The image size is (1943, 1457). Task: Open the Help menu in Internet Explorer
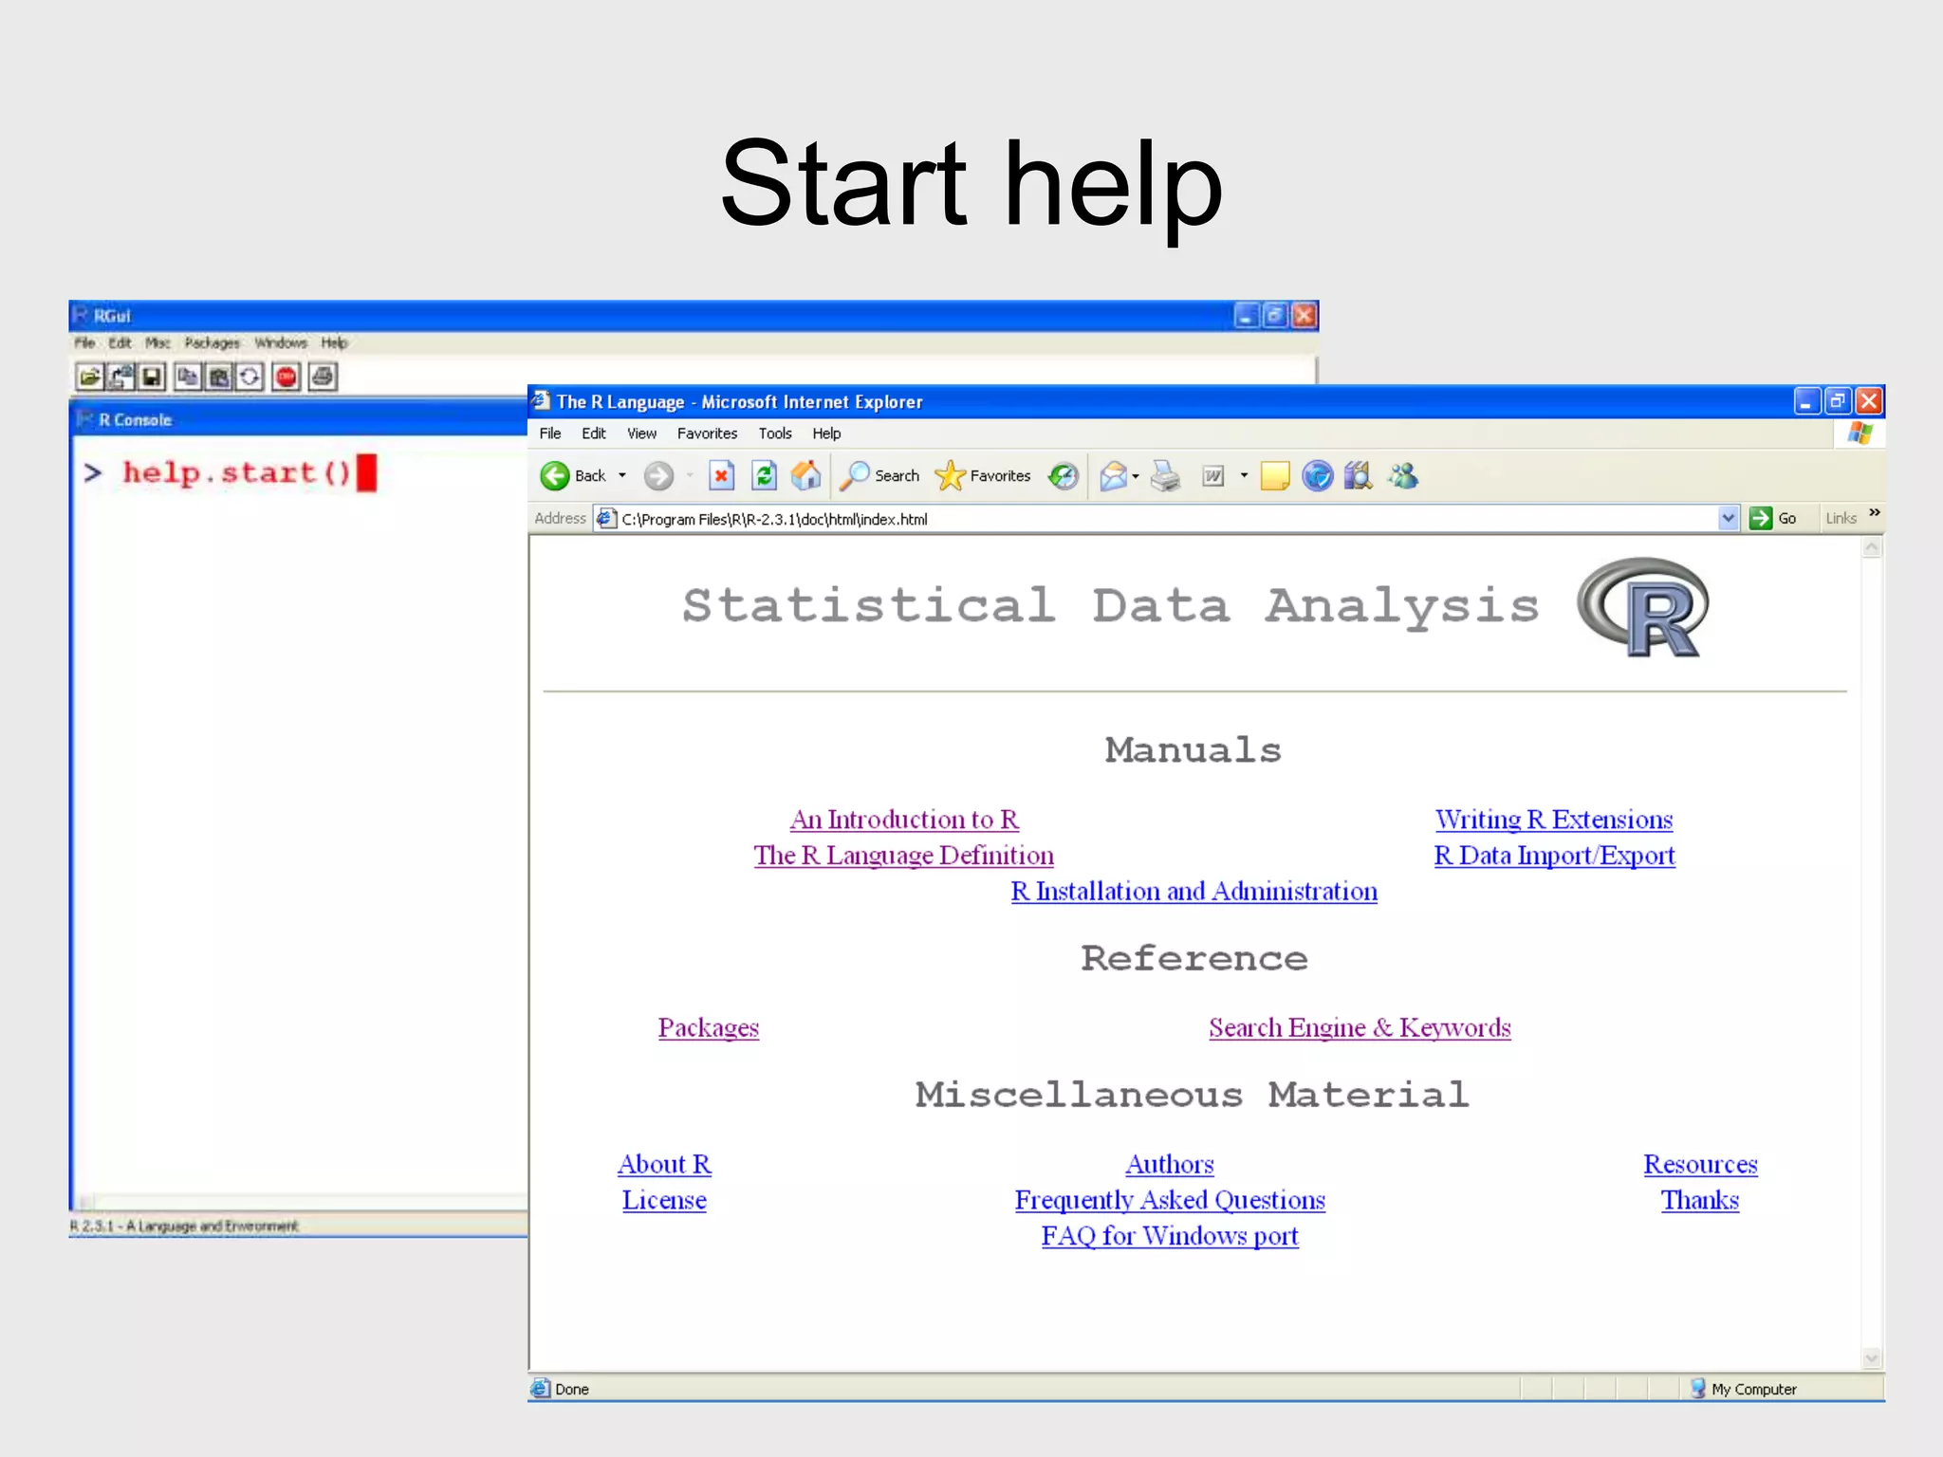(826, 433)
